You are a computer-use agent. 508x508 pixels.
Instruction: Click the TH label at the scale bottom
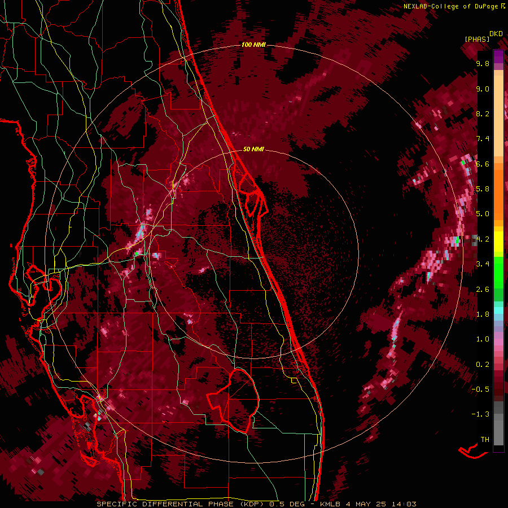(485, 439)
